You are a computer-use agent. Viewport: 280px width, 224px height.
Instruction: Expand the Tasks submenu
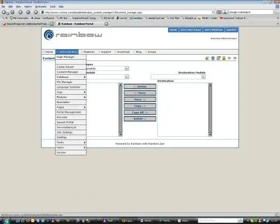click(x=71, y=142)
